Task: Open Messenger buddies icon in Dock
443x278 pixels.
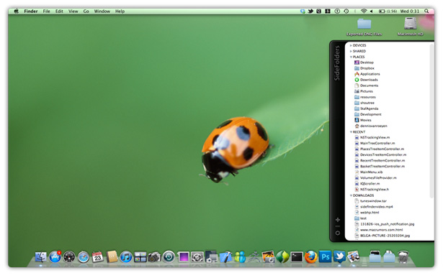Action: click(x=240, y=257)
